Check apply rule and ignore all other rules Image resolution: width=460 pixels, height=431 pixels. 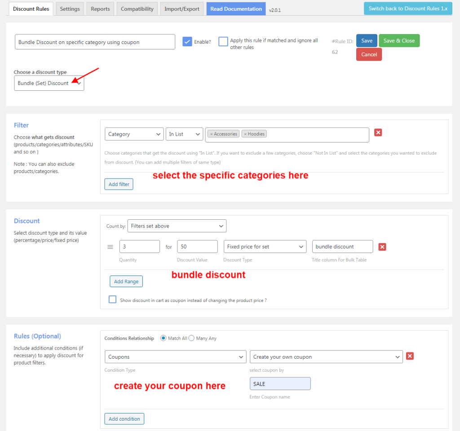pyautogui.click(x=223, y=41)
